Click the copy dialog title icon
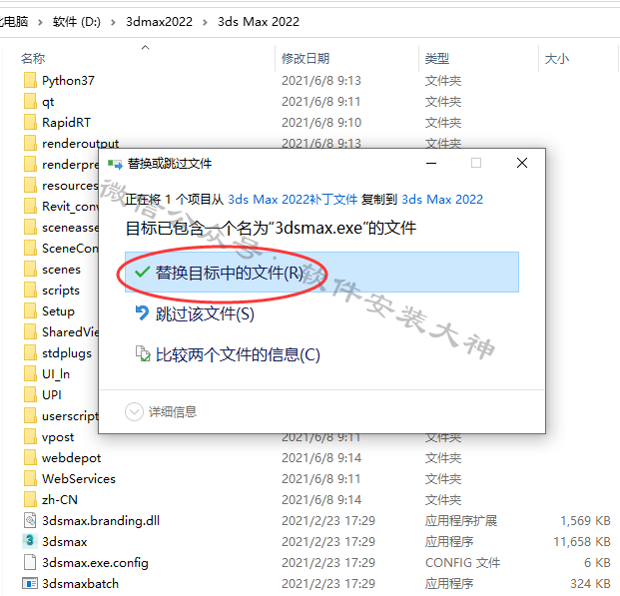This screenshot has width=620, height=596. click(115, 164)
